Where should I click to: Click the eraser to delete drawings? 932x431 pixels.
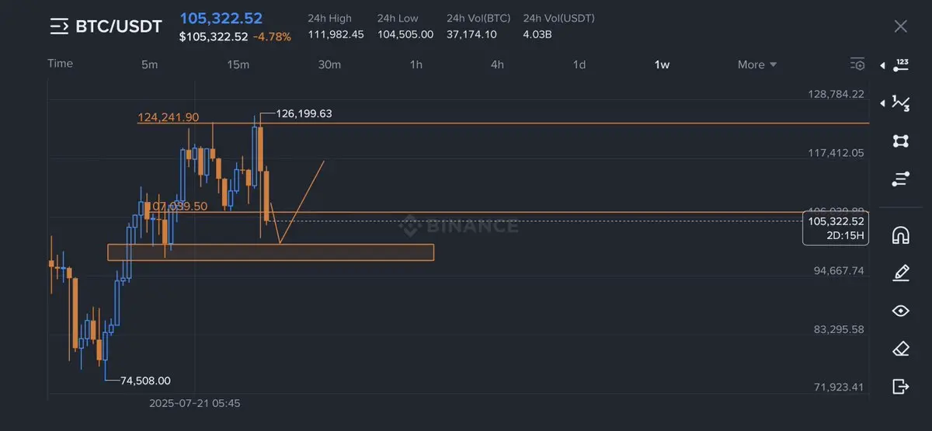tap(901, 349)
